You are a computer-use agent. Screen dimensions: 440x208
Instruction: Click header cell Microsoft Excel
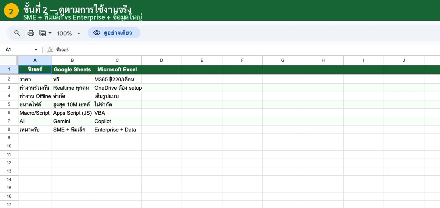pos(117,69)
